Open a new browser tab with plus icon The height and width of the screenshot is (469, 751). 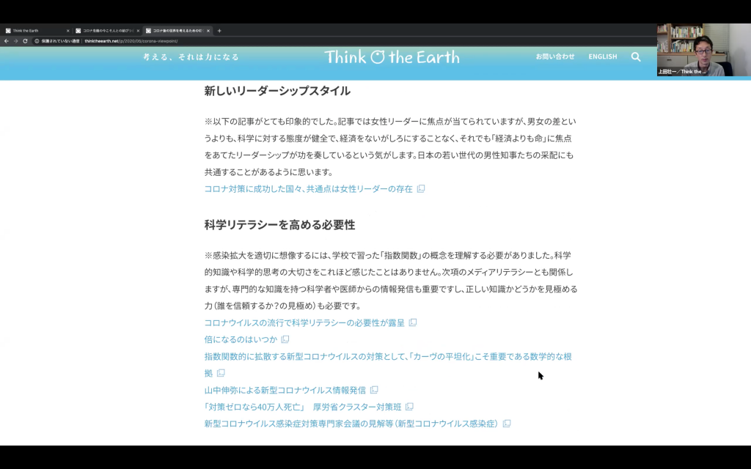(x=219, y=31)
